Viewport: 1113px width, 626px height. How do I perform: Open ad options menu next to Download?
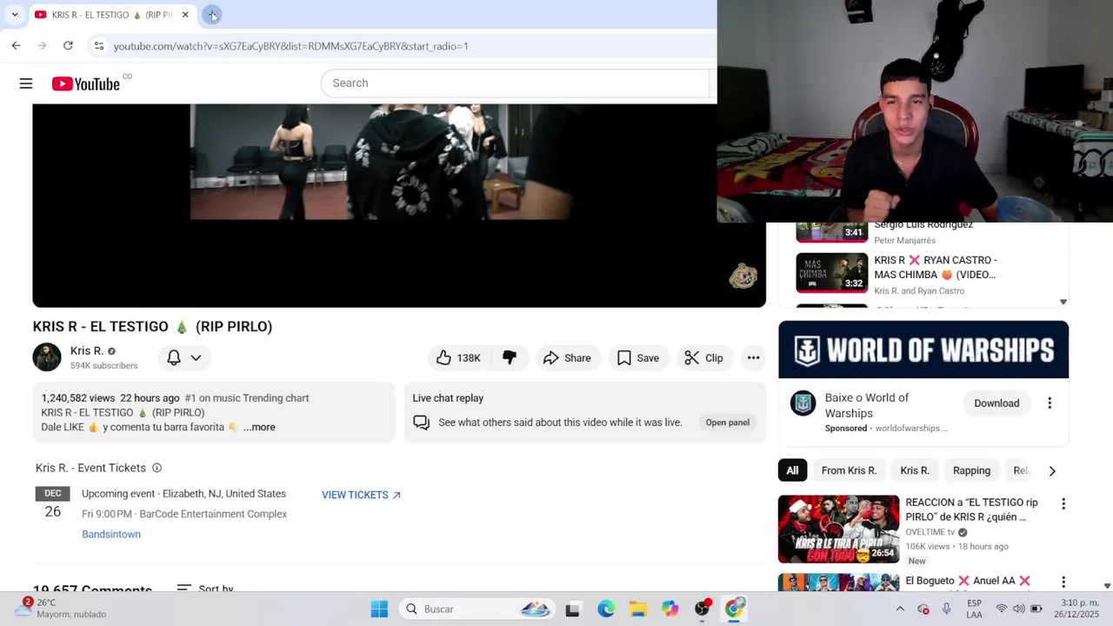tap(1050, 403)
